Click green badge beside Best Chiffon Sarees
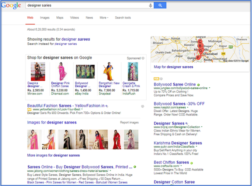 (x=192, y=163)
